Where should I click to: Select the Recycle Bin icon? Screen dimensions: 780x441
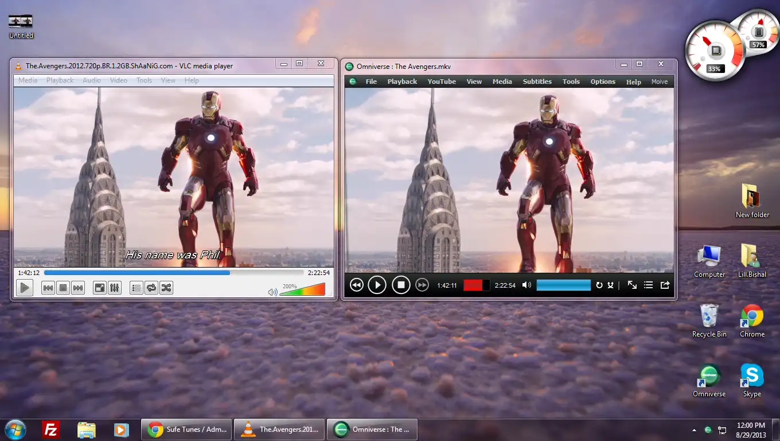click(x=709, y=321)
